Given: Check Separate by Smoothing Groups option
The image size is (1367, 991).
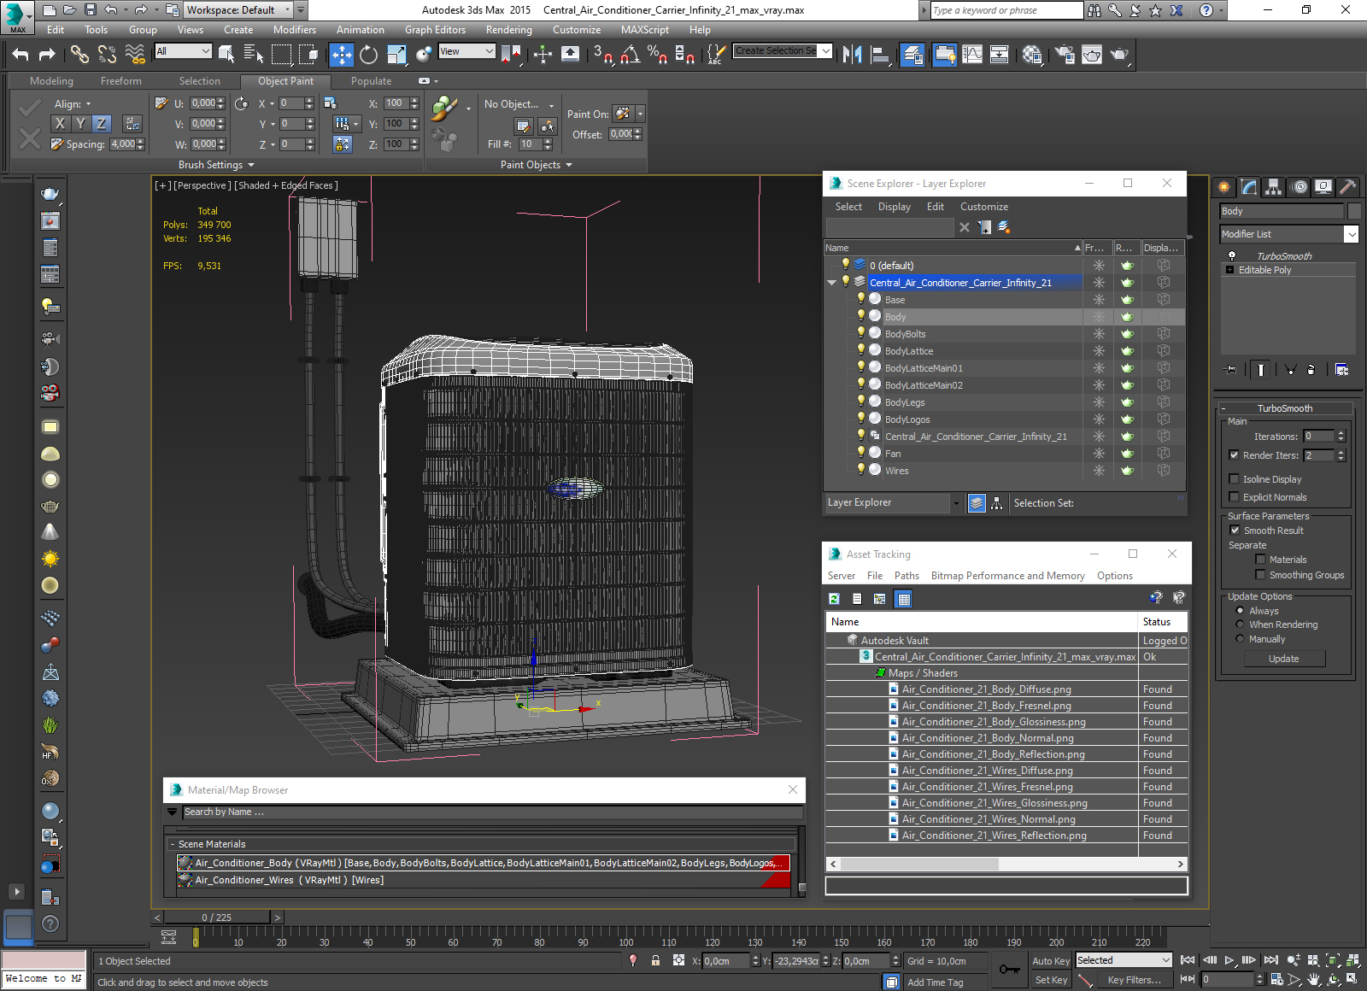Looking at the screenshot, I should 1260,575.
